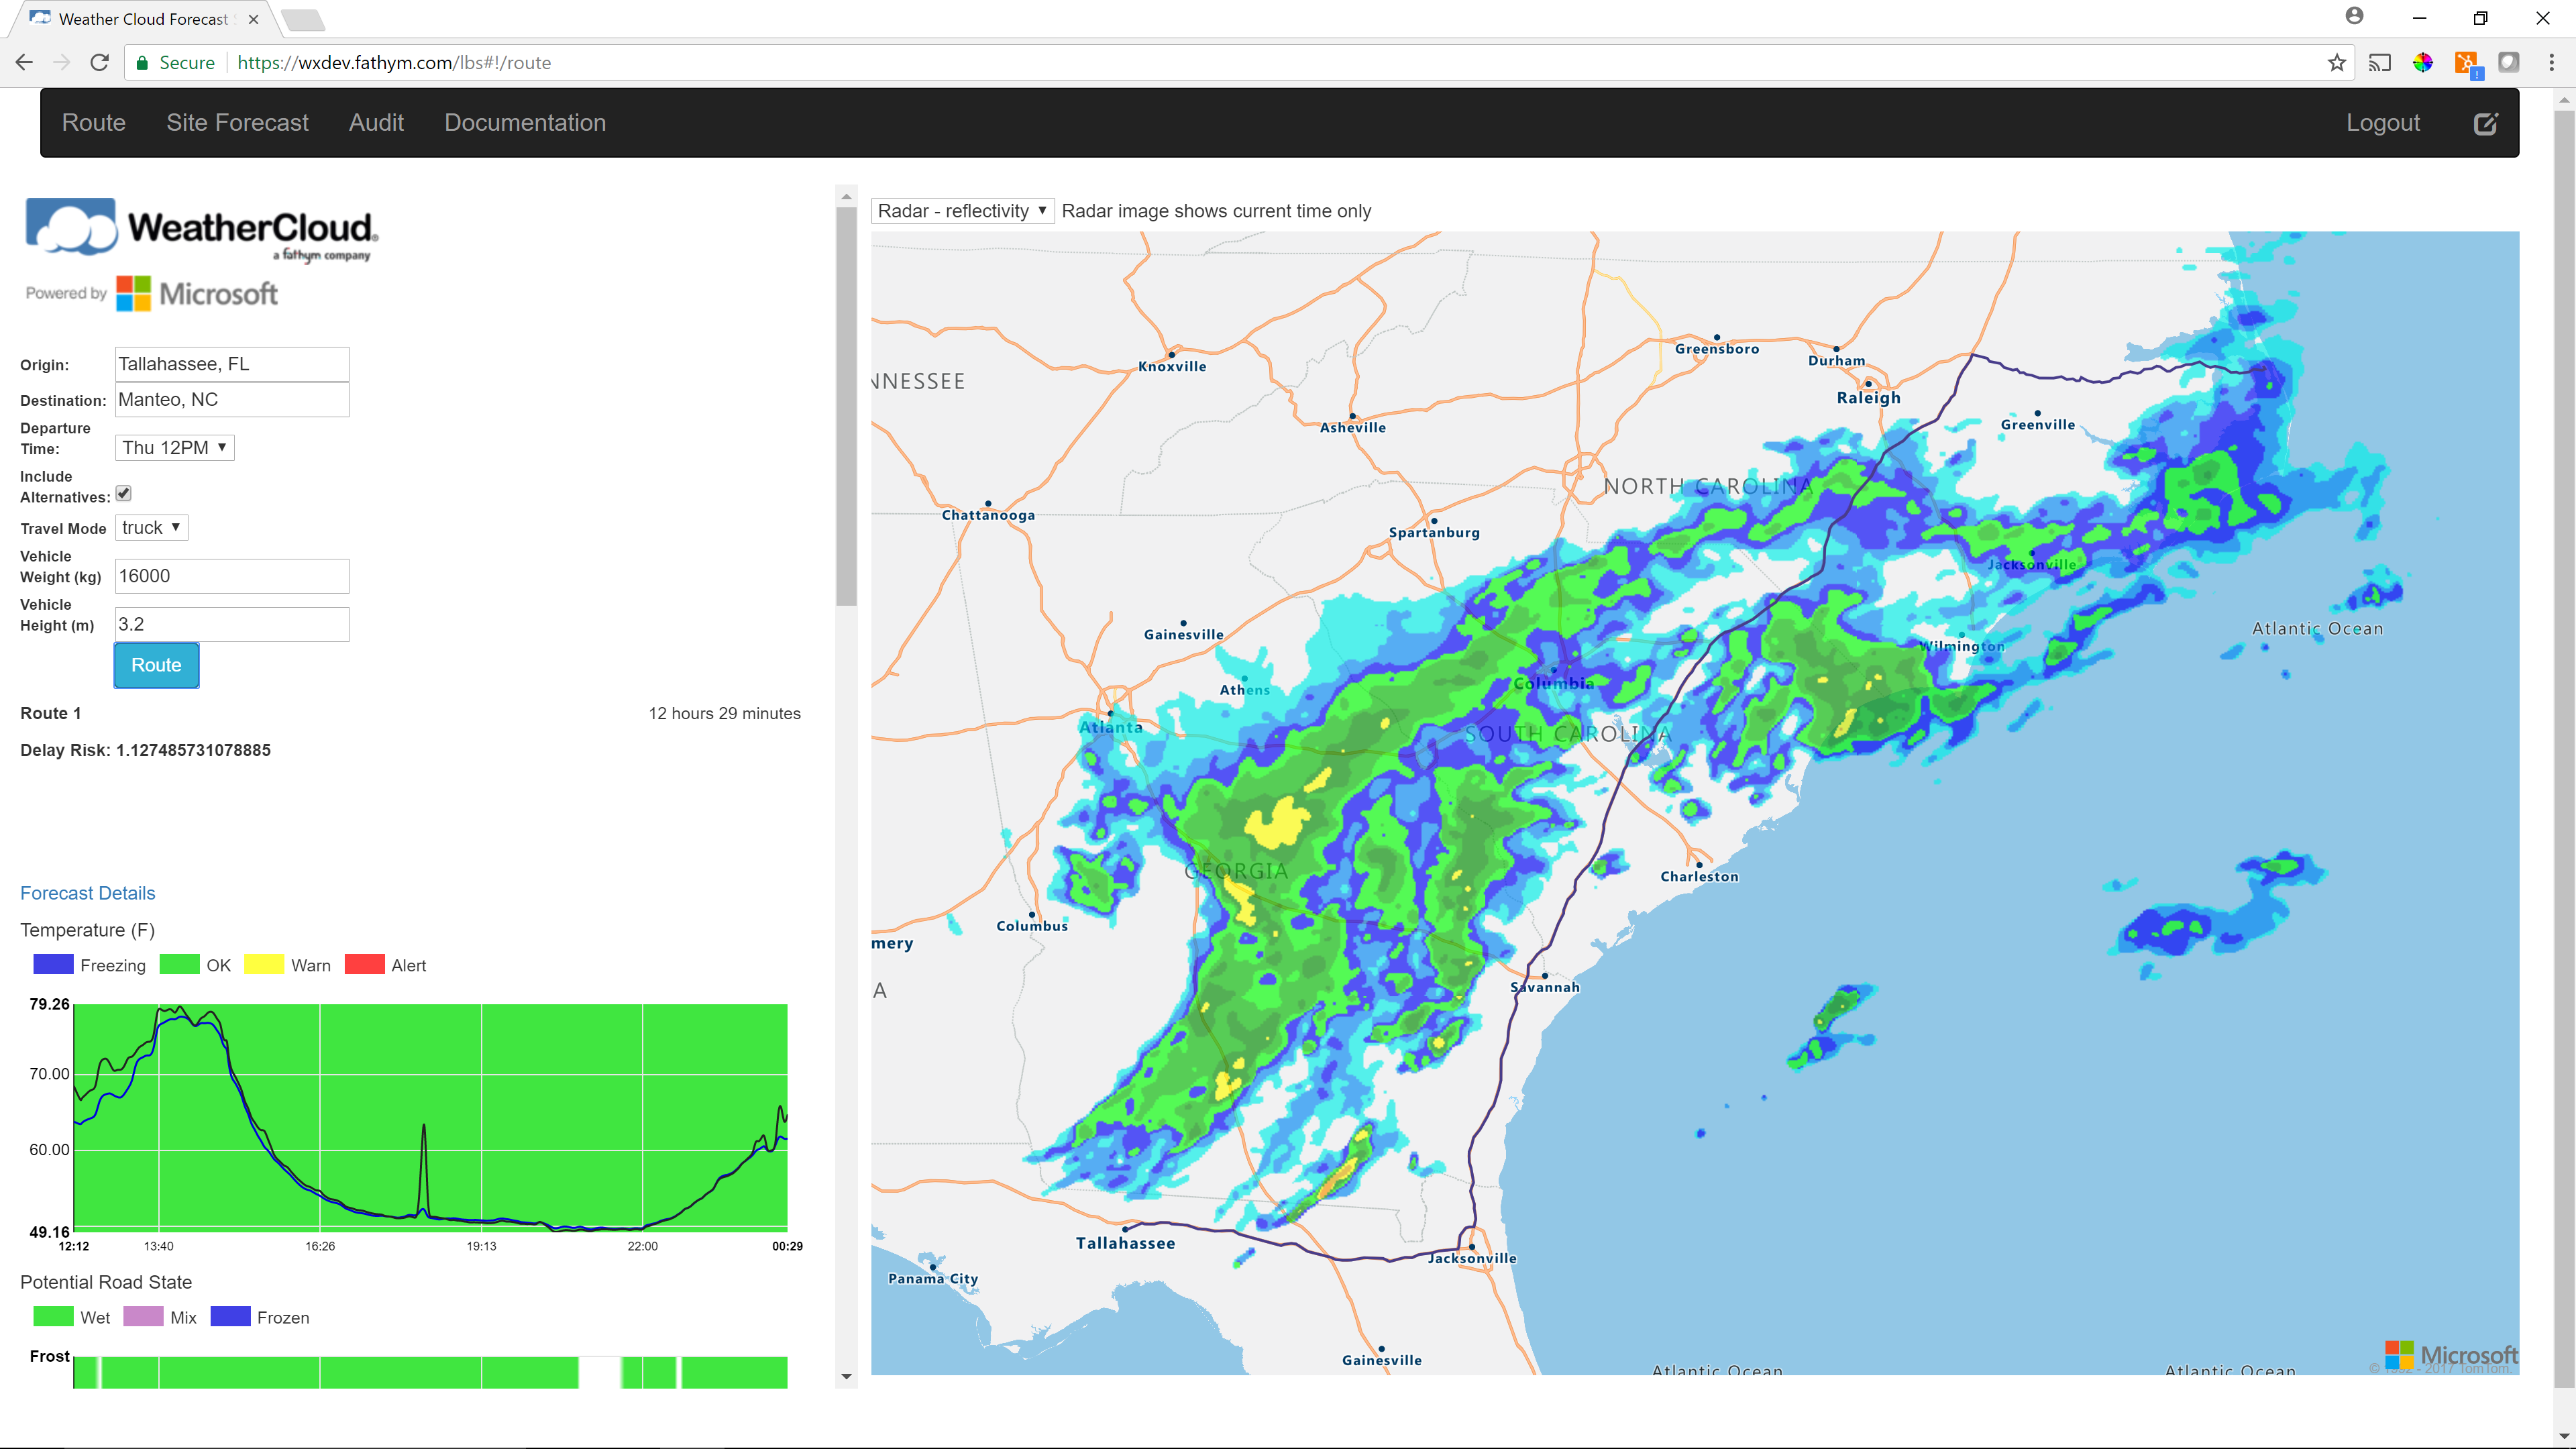The image size is (2576, 1449).
Task: Click the Chrome profile avatar icon
Action: click(x=2354, y=16)
